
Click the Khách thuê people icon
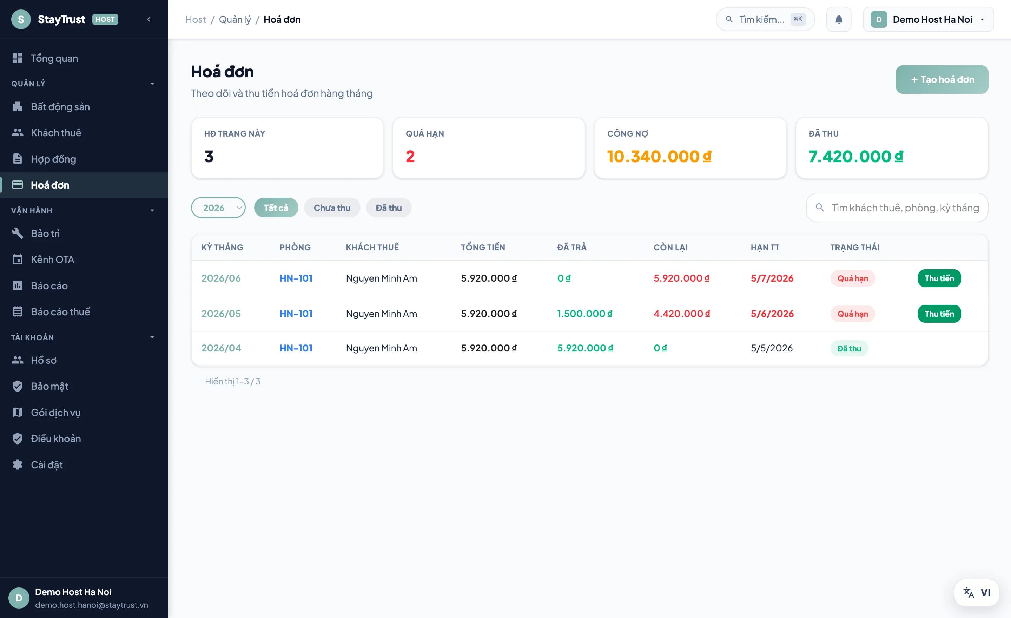point(17,132)
